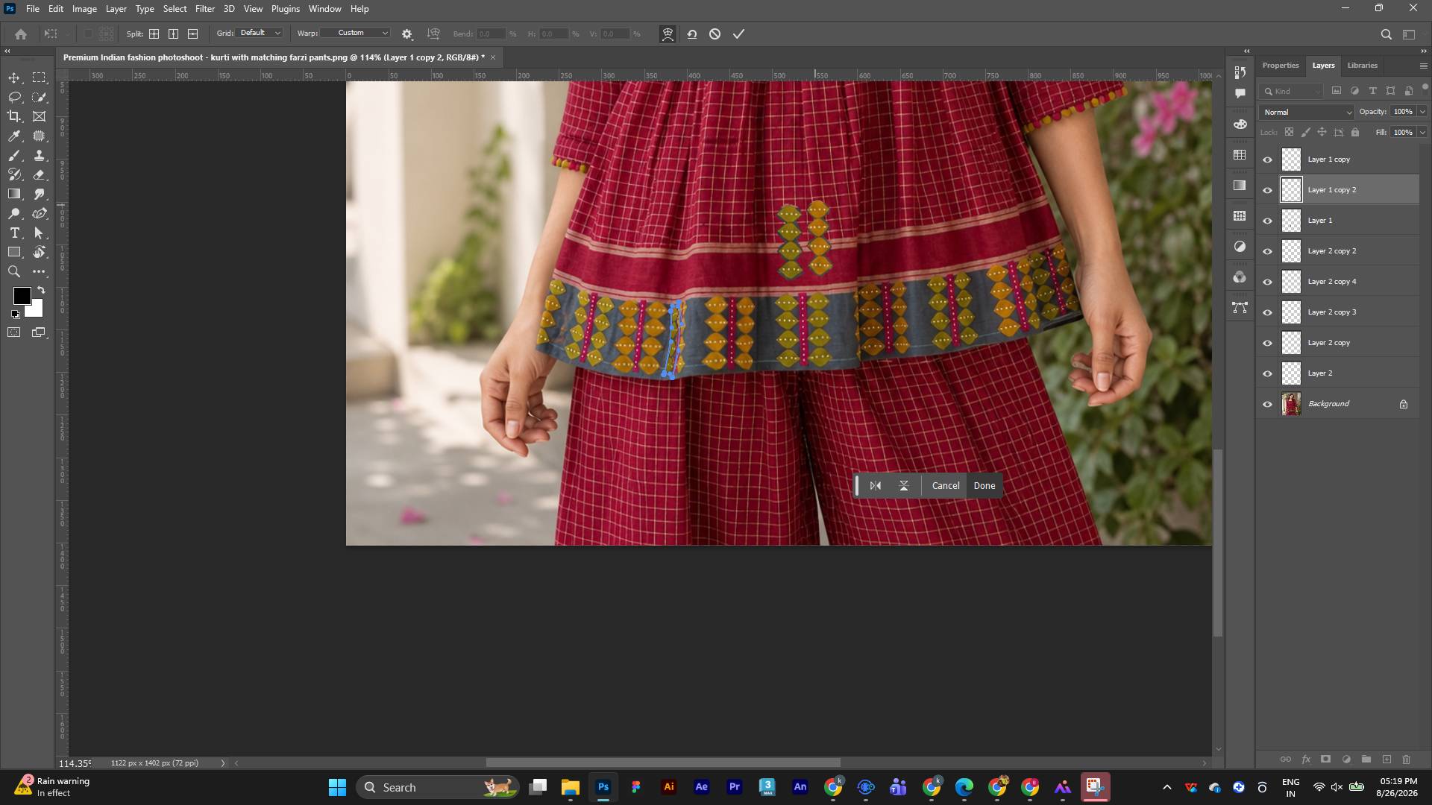
Task: Select the Crop tool
Action: 14,116
